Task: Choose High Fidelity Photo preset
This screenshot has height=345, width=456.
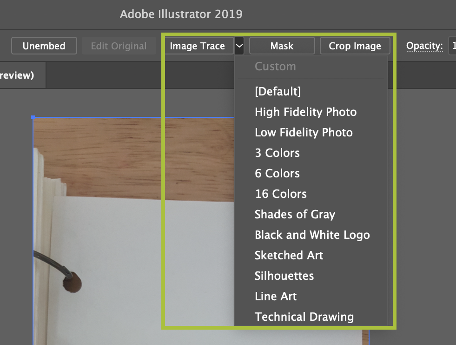Action: pyautogui.click(x=311, y=112)
